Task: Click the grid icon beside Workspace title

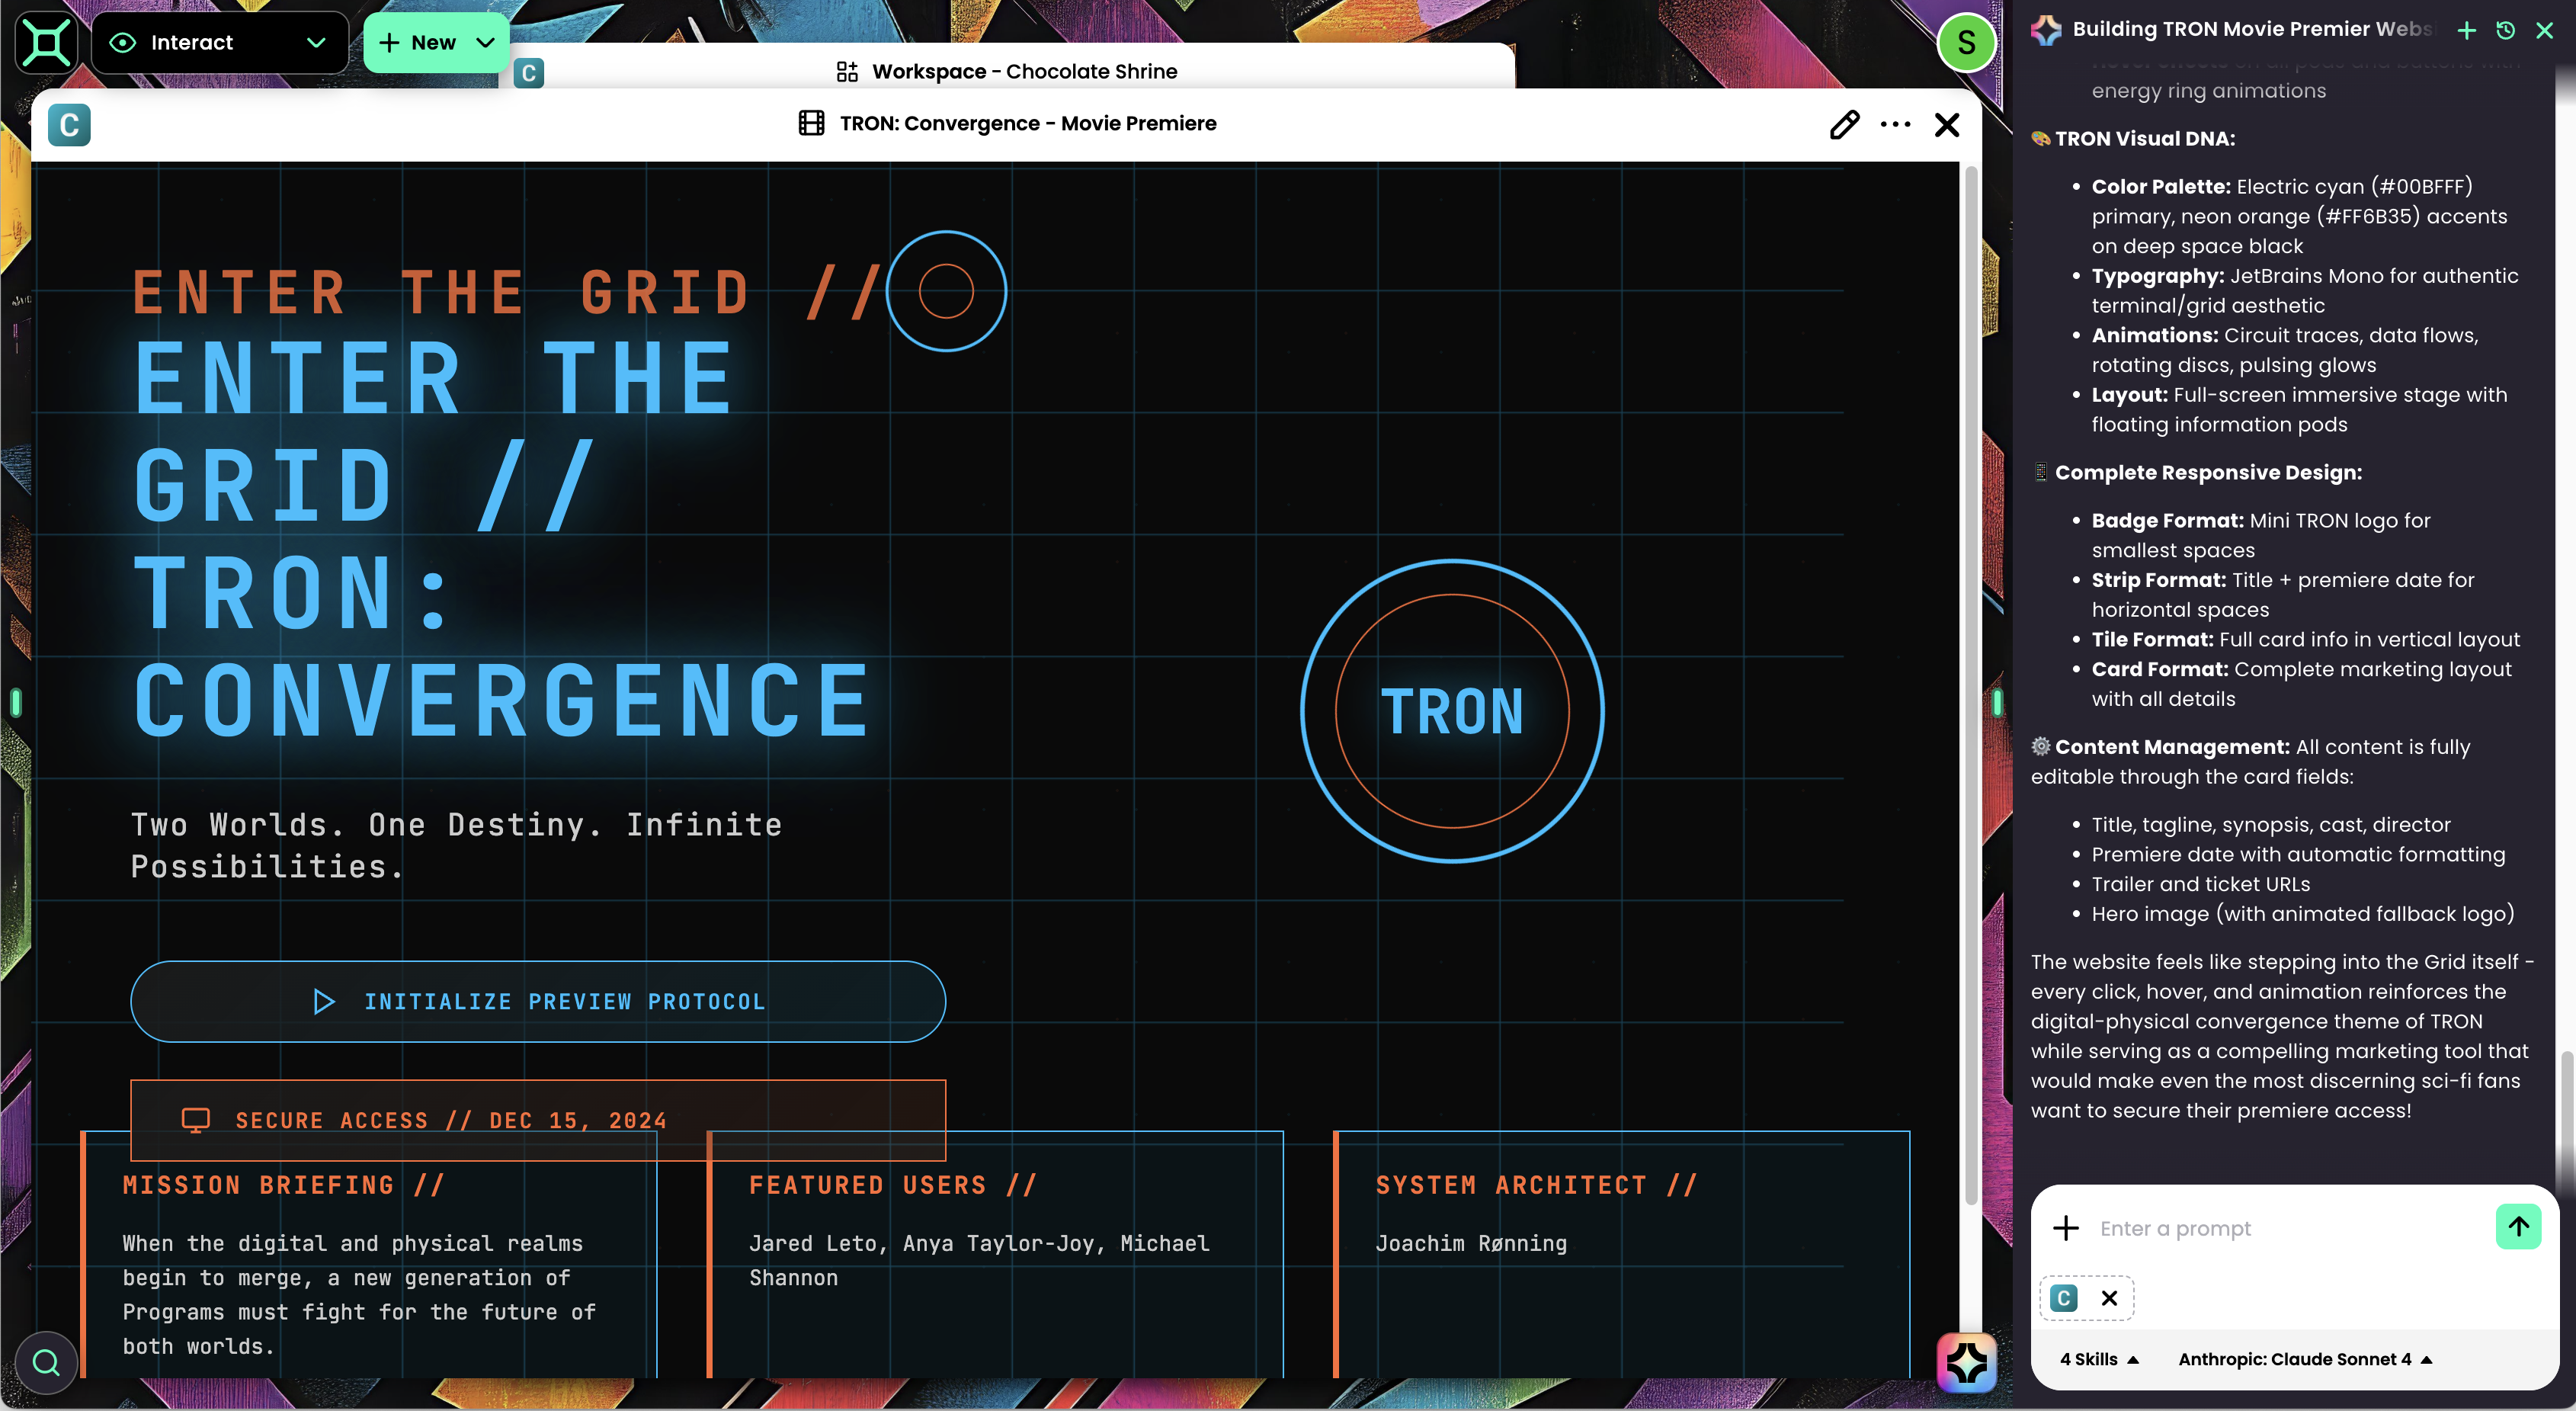Action: click(x=847, y=71)
